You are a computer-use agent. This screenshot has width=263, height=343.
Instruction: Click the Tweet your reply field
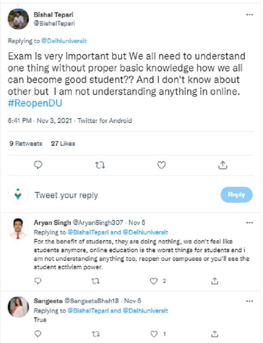click(66, 195)
